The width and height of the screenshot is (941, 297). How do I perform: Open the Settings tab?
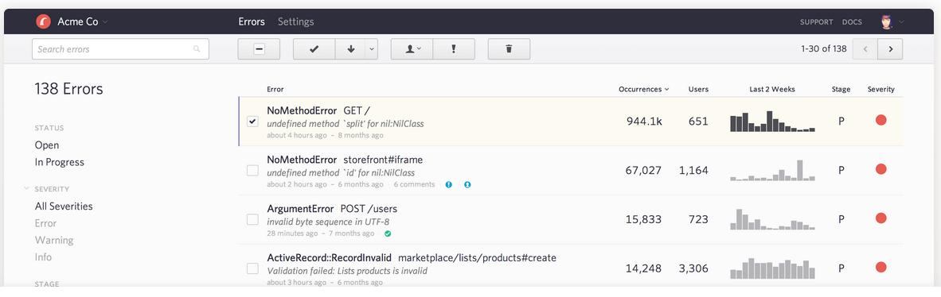click(296, 21)
